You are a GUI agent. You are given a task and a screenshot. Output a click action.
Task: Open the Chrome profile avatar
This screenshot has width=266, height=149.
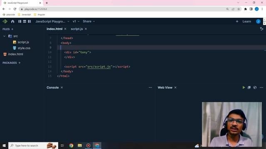click(257, 9)
